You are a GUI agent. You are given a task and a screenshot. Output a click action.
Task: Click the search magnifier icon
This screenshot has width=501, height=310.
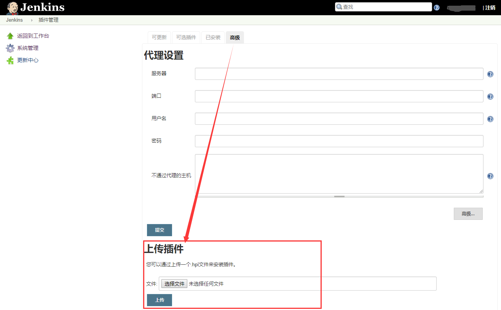pos(339,7)
